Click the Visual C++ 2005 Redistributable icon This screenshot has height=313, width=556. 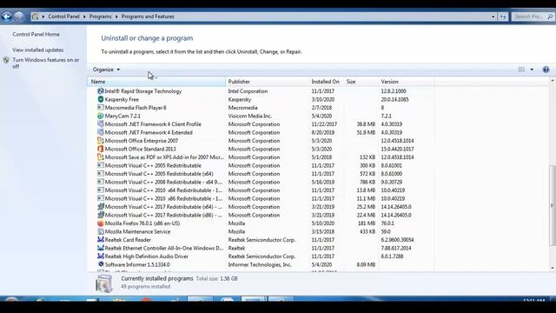101,165
